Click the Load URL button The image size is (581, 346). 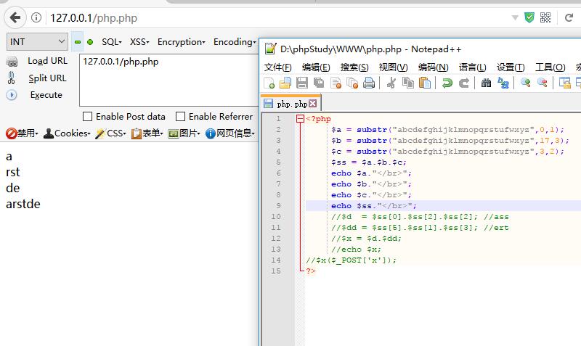point(47,61)
